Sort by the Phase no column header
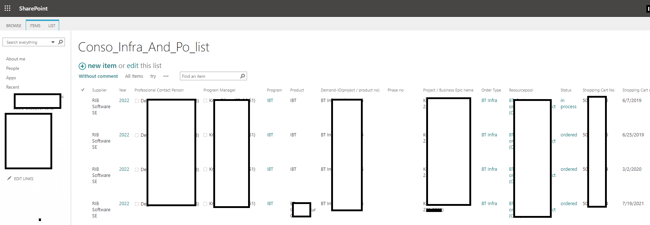This screenshot has width=650, height=225. coord(395,90)
